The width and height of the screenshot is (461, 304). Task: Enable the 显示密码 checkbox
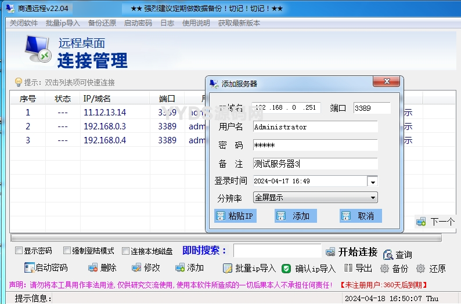[x=19, y=251]
